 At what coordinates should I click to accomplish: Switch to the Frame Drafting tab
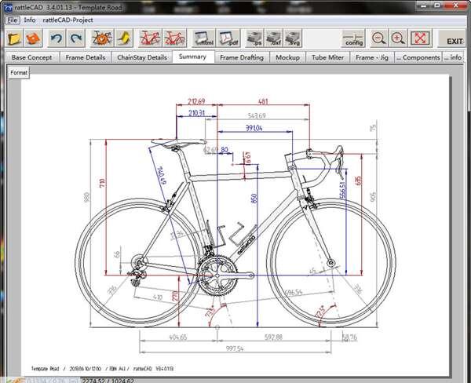[242, 57]
